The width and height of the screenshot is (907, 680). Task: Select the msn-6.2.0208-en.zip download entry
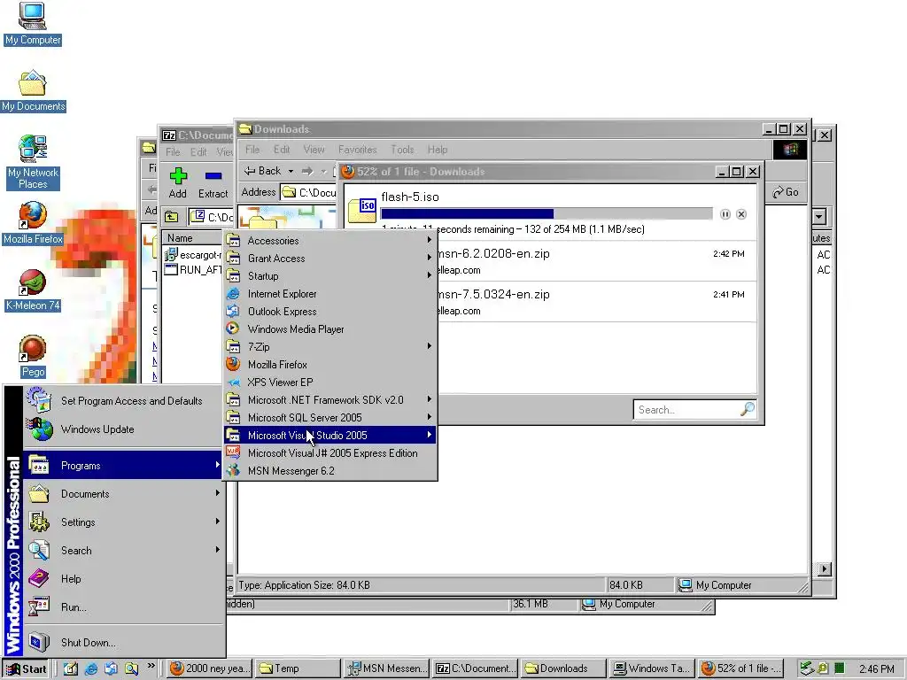(549, 261)
